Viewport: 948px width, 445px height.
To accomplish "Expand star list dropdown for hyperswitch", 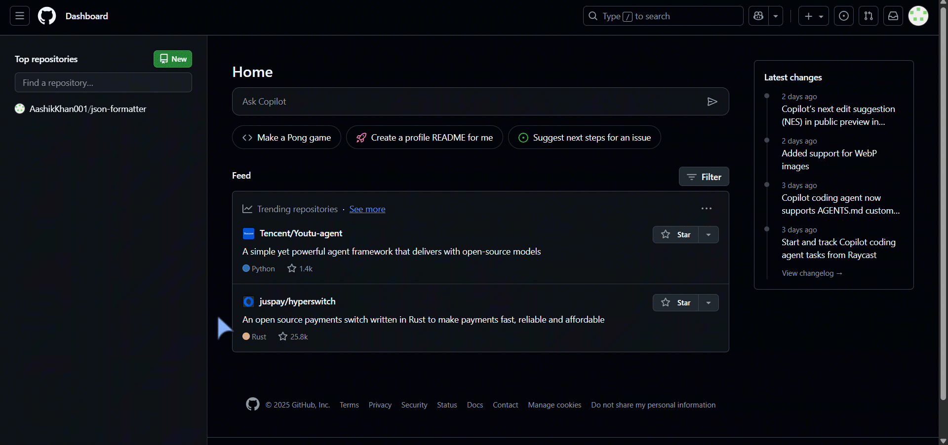I will 709,302.
